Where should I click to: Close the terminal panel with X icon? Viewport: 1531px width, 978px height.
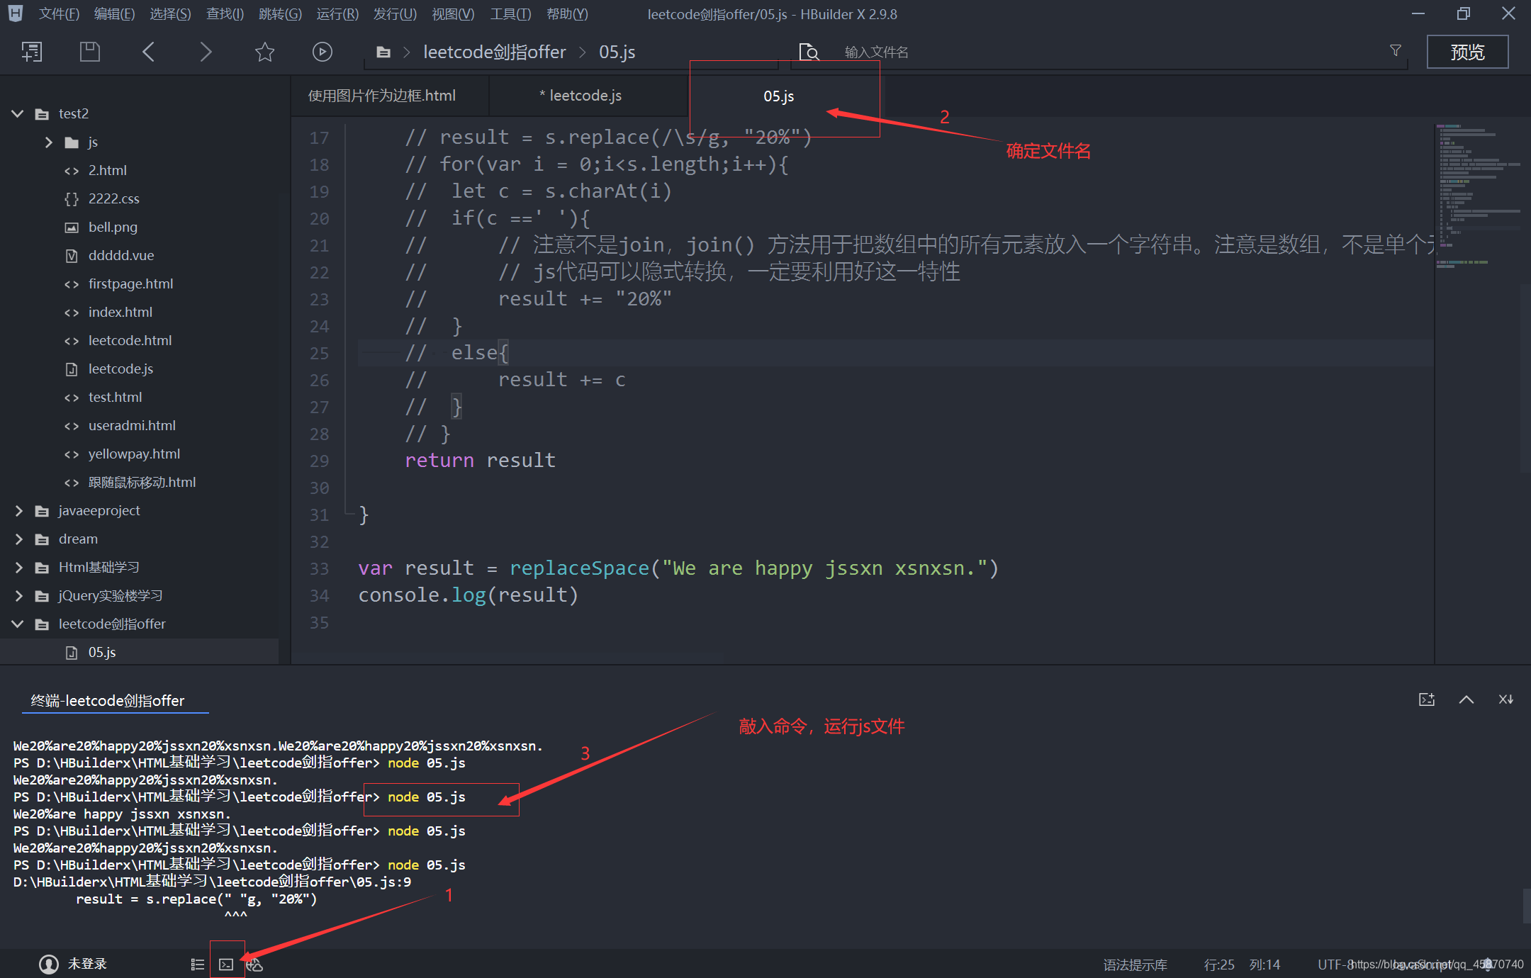[1506, 699]
